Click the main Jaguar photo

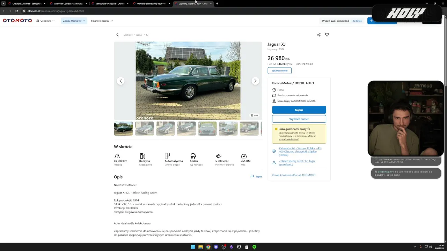pos(188,81)
